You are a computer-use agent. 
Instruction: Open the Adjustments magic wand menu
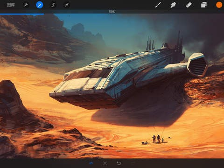point(40,5)
